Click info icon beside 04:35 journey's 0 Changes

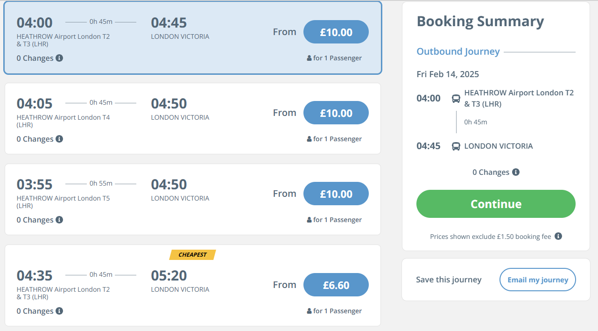point(59,311)
